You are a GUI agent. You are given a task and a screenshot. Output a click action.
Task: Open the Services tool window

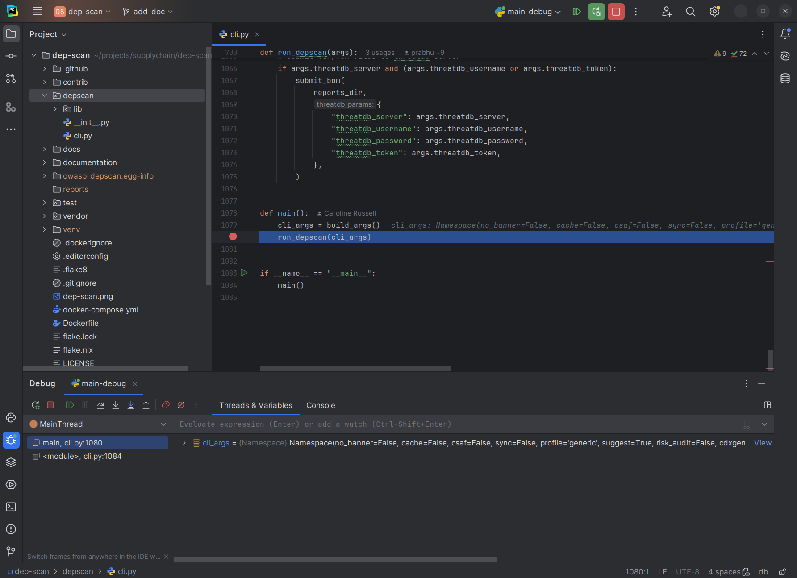coord(11,485)
